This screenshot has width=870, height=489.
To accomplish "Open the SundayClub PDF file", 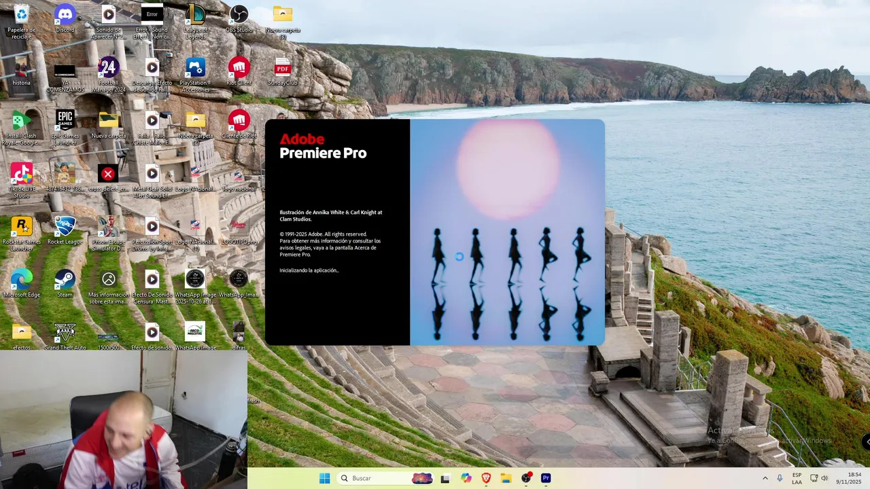I will (283, 72).
